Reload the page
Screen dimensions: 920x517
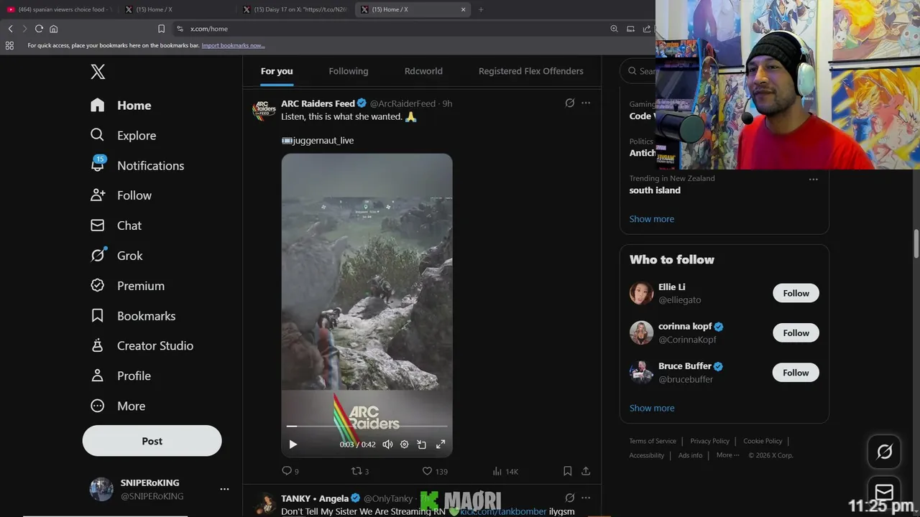click(39, 29)
